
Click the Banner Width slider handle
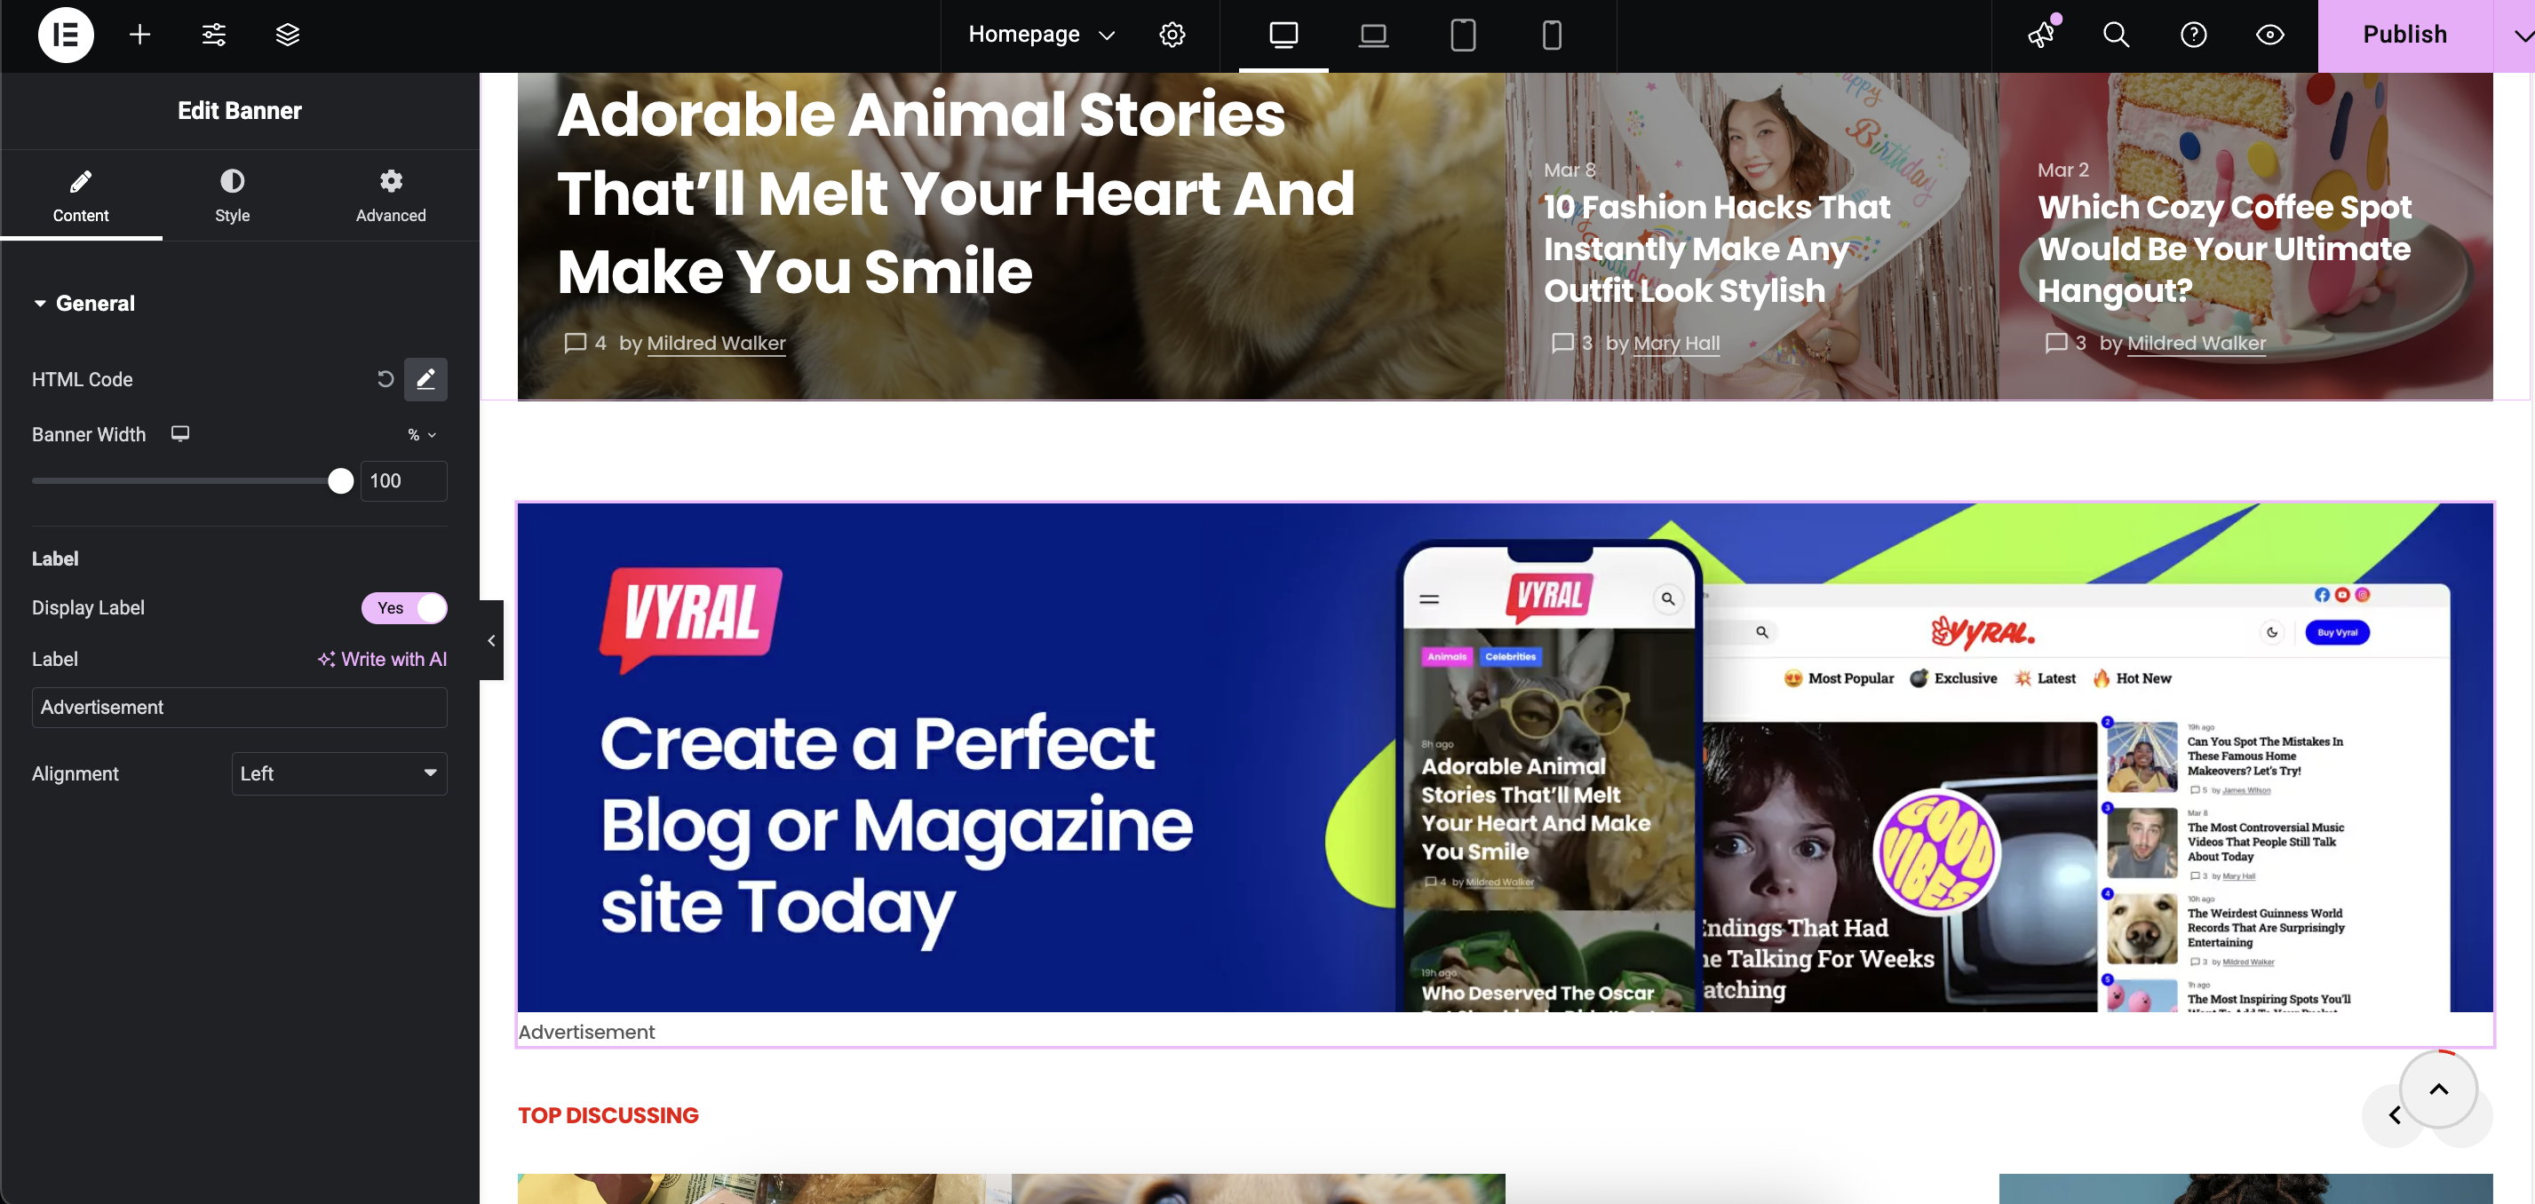click(340, 481)
